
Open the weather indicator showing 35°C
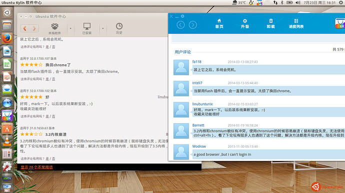point(239,2)
